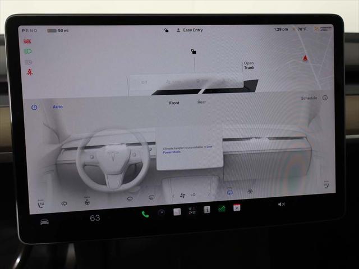
Task: Tap the 76°F outside temperature
Action: click(x=302, y=29)
